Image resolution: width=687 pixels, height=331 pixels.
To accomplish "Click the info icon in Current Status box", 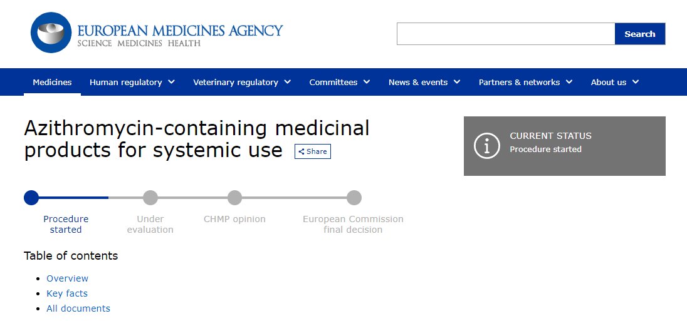I will click(487, 146).
